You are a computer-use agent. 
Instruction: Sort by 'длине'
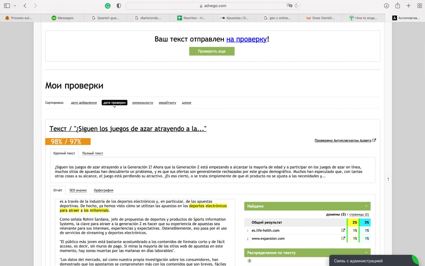187,103
